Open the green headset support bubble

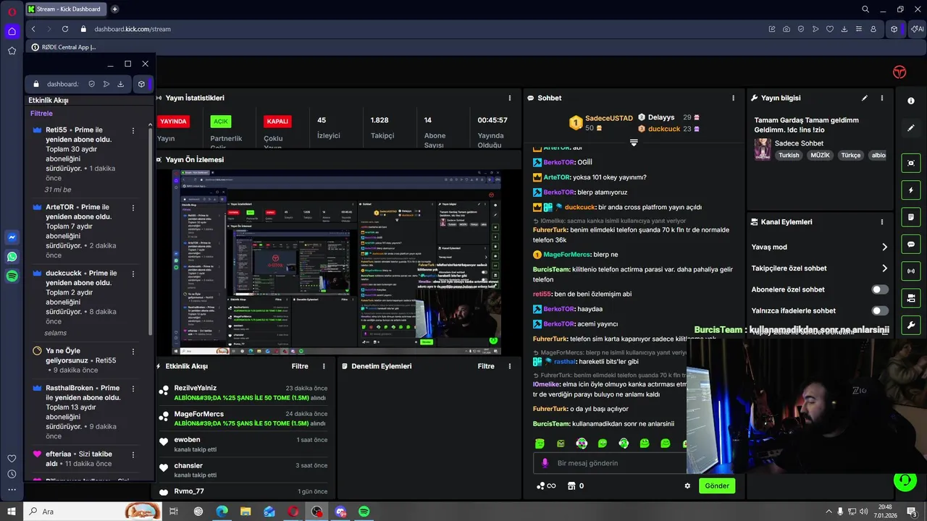point(904,480)
